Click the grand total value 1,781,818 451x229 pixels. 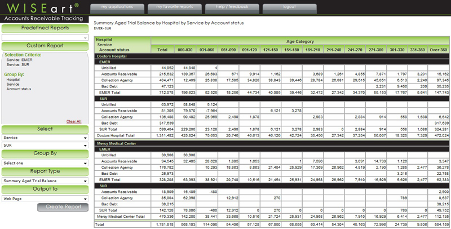165,224
